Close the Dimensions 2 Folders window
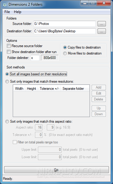This screenshot has height=184, width=113. click(x=104, y=3)
